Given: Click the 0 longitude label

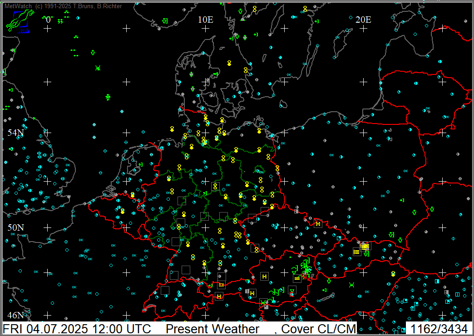Looking at the screenshot, I should click(x=48, y=20).
